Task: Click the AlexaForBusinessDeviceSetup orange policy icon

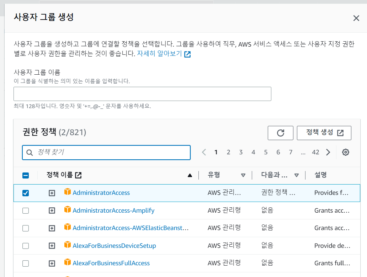Action: tap(68, 245)
